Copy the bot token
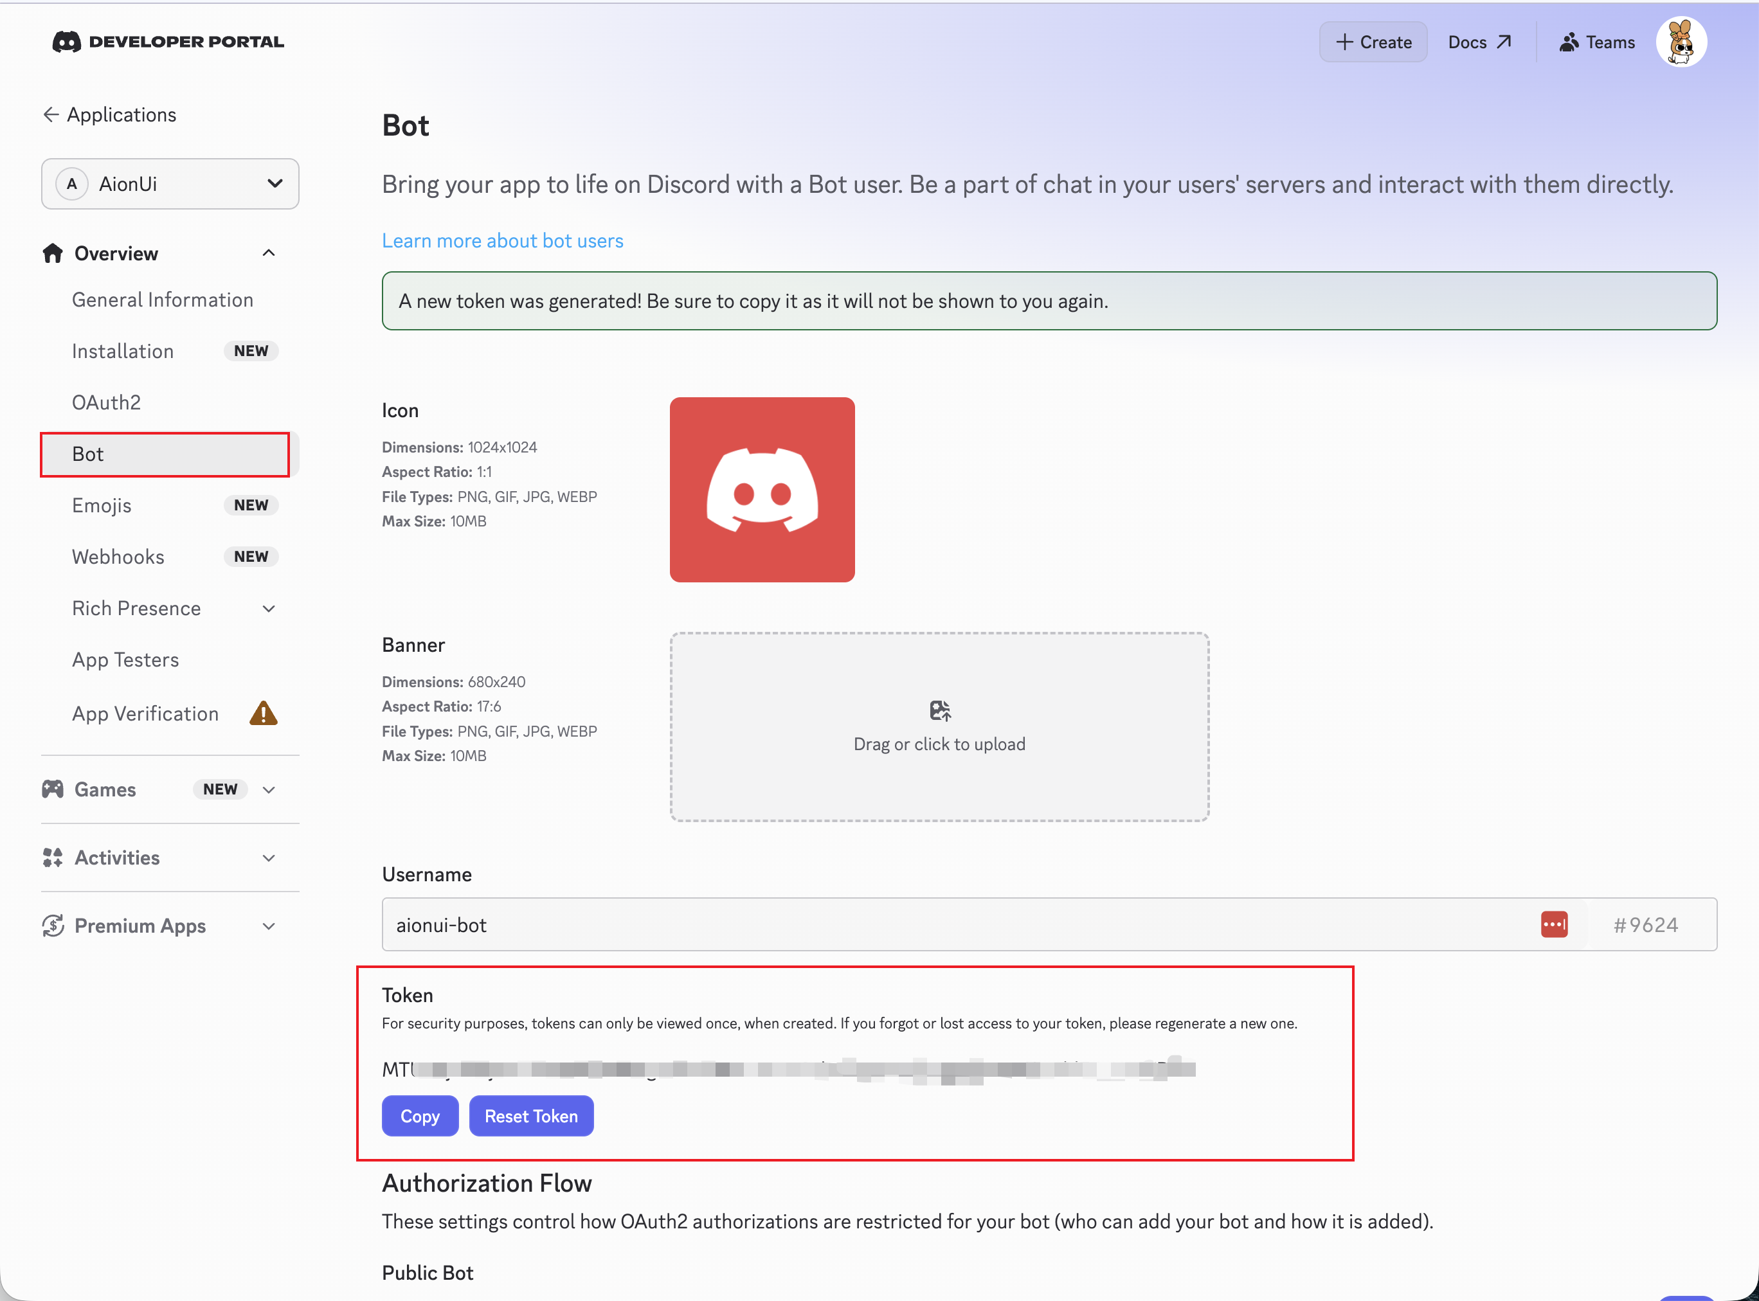 click(x=420, y=1116)
